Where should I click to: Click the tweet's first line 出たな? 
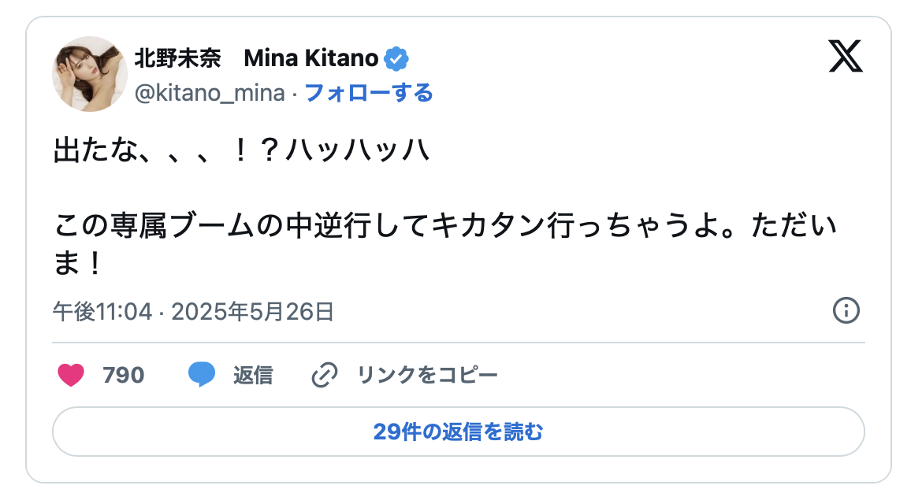tap(240, 150)
